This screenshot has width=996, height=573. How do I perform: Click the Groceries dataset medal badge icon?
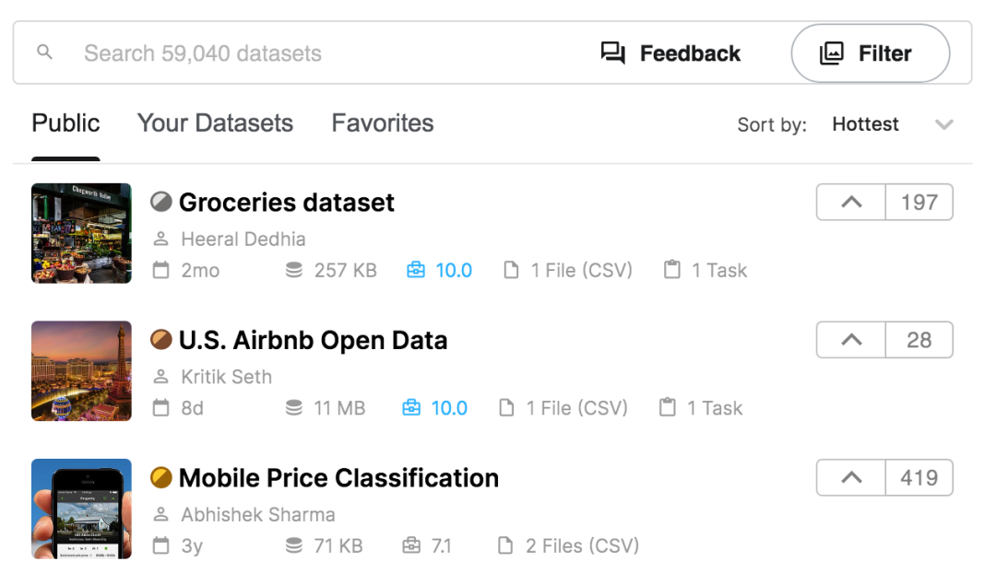(x=161, y=202)
